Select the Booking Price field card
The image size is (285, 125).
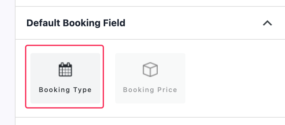(150, 78)
